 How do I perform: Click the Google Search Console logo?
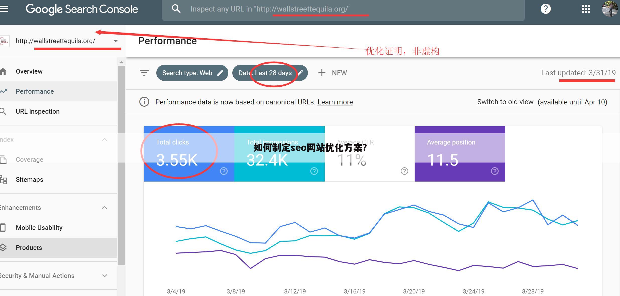(x=82, y=9)
